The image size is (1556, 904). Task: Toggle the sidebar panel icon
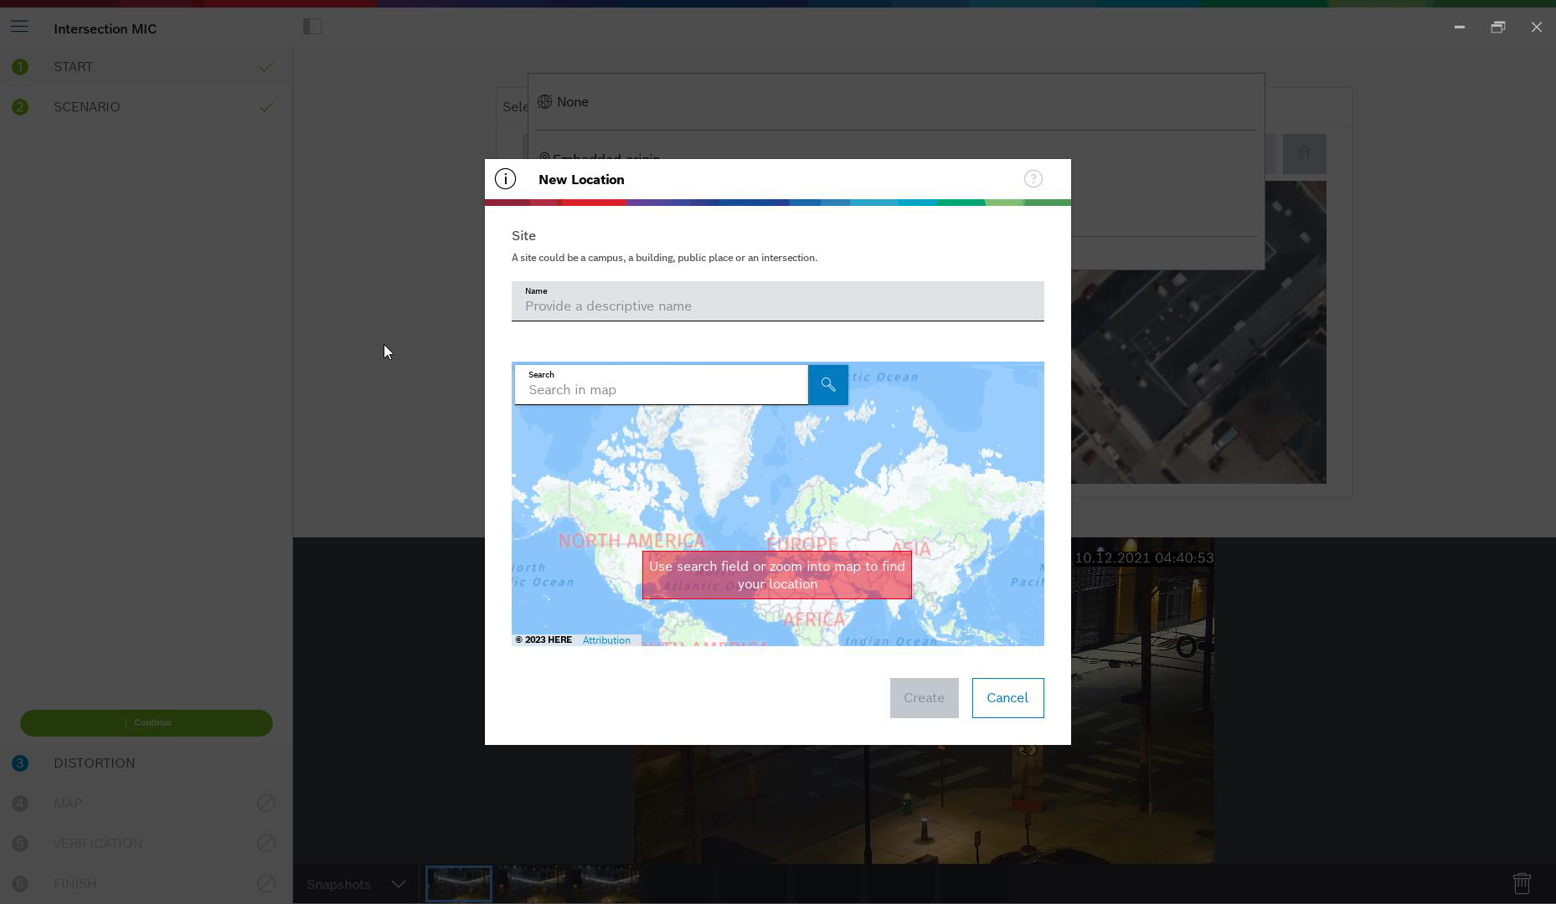click(312, 27)
